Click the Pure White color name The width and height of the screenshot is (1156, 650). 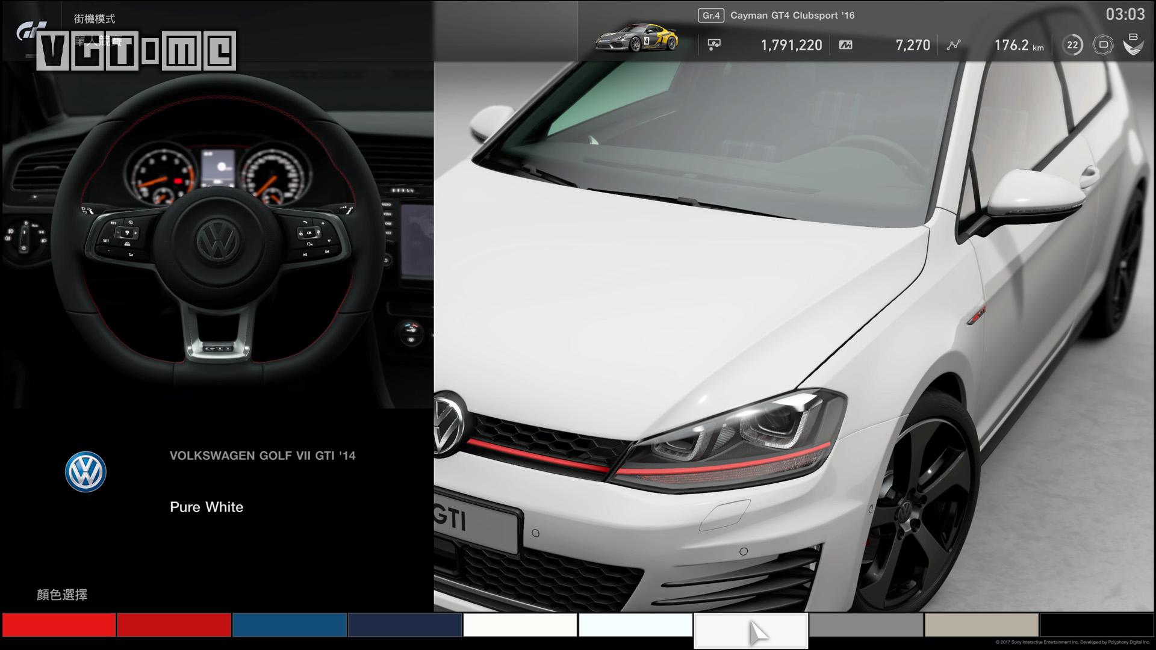tap(207, 507)
